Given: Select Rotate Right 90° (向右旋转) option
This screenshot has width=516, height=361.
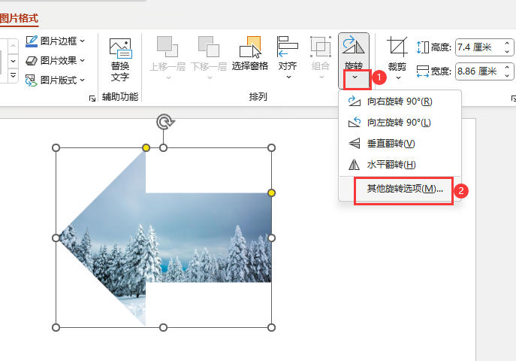Looking at the screenshot, I should pos(400,101).
